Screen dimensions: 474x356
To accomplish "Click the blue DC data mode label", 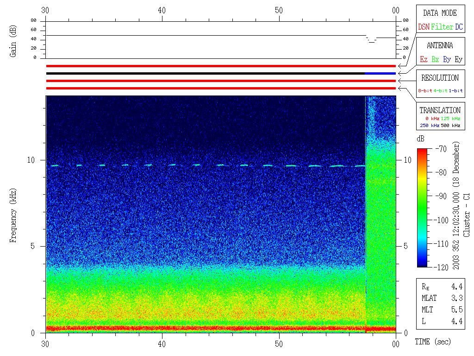I will (458, 27).
